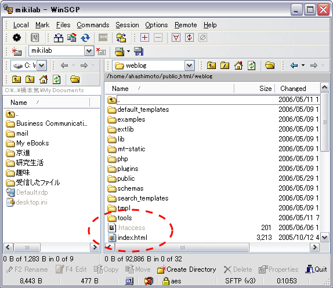Click the F2 Rename button
This screenshot has height=288, width=333.
coord(27,269)
